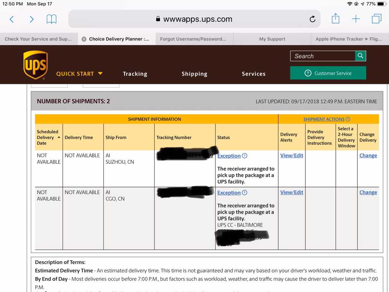Click the help icon beside Shipment Actions
The image size is (389, 292).
coord(348,119)
